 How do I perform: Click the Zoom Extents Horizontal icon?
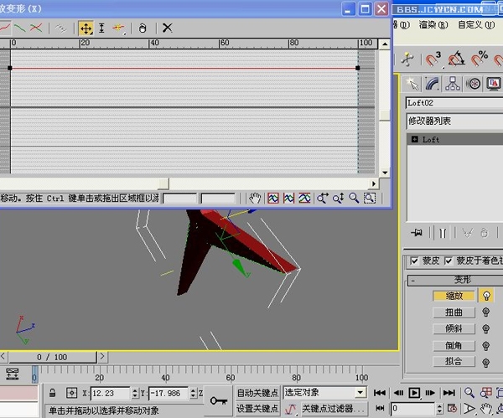288,199
